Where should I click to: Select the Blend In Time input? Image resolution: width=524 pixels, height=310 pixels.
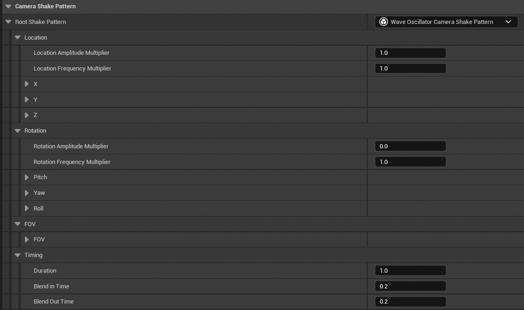[410, 287]
